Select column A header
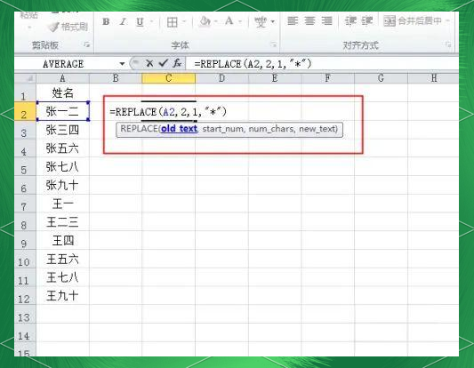This screenshot has height=368, width=474. tap(62, 78)
